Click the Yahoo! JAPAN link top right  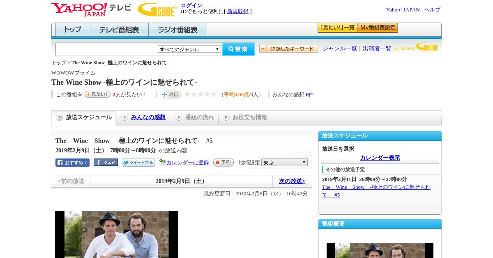coord(403,10)
